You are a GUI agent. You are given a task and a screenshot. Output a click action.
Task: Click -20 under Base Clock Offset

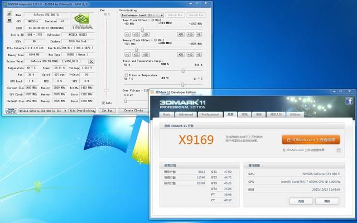(146, 35)
